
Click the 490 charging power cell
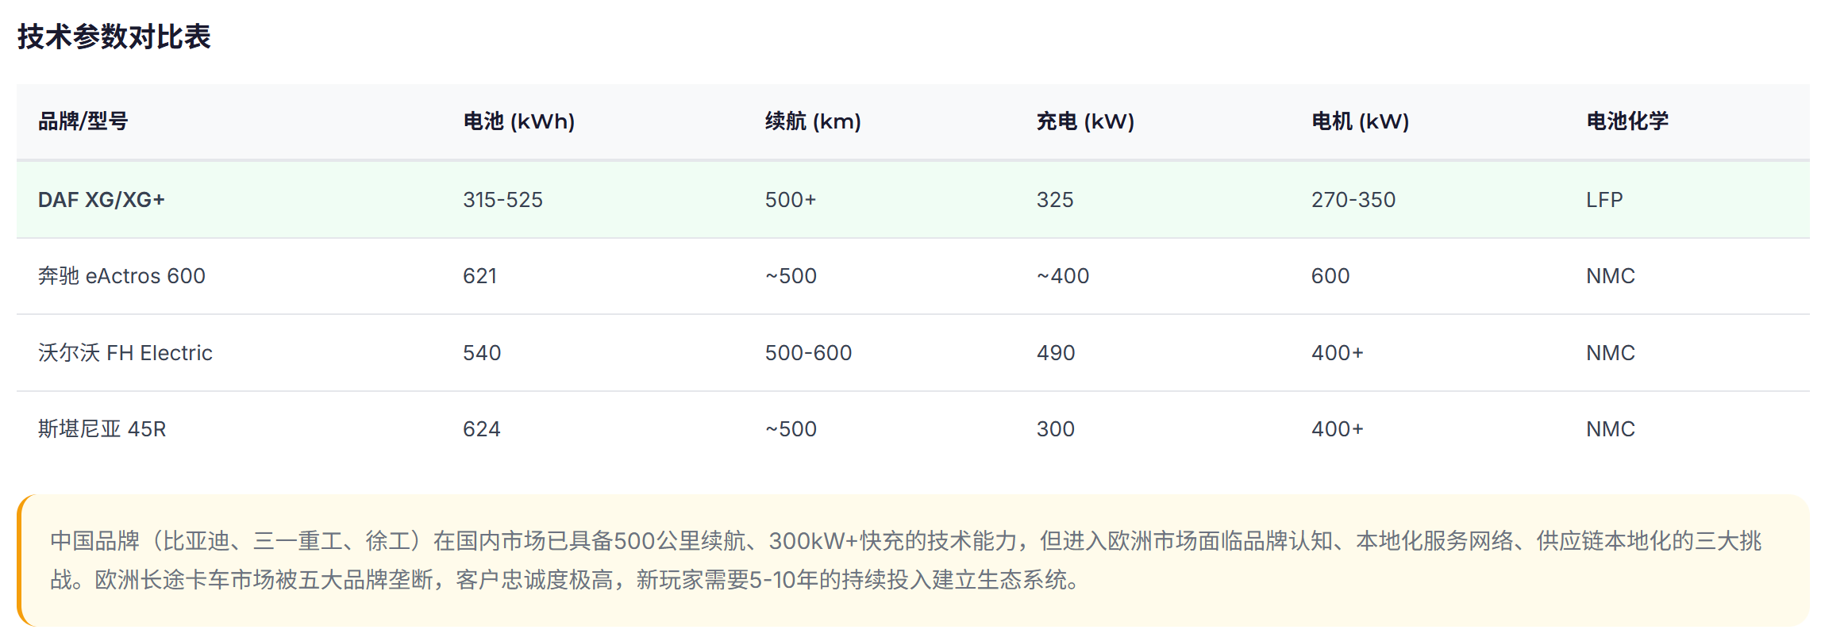(x=1055, y=353)
